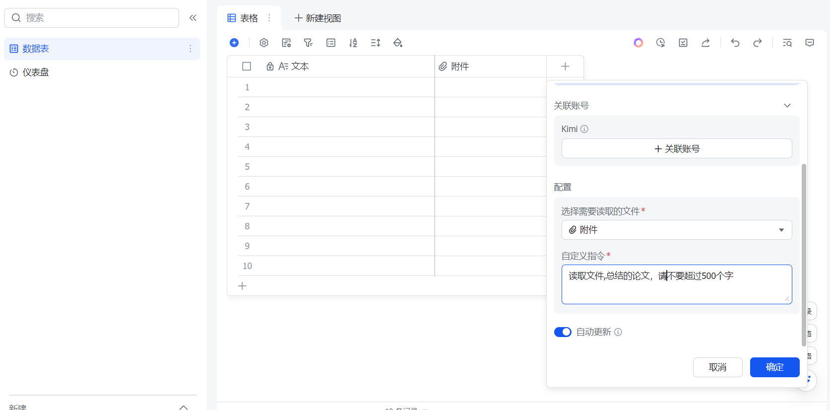
Task: Open the filter tool in toolbar
Action: [308, 43]
